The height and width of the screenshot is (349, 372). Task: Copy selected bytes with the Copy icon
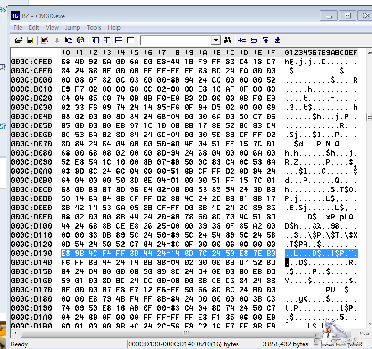(68, 40)
